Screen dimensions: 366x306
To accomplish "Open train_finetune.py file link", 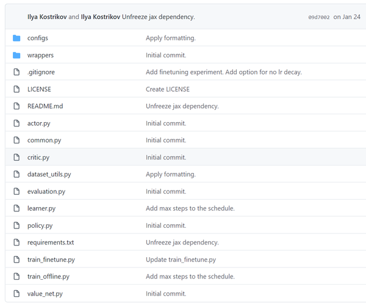I will click(x=51, y=260).
